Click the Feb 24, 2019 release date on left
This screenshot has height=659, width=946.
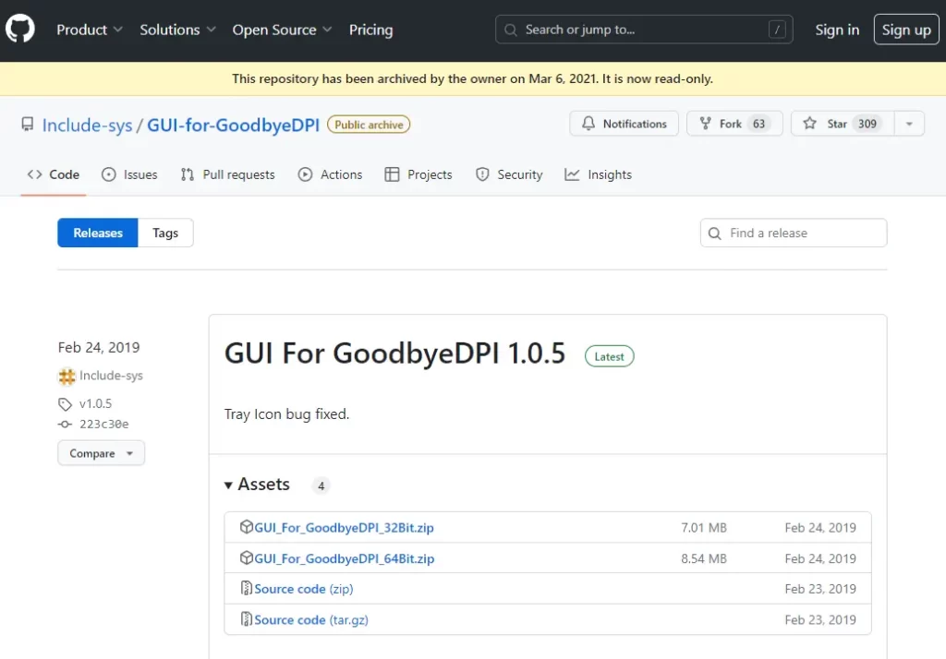pyautogui.click(x=99, y=347)
